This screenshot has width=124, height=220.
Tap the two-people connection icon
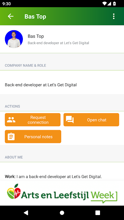[x=11, y=120]
